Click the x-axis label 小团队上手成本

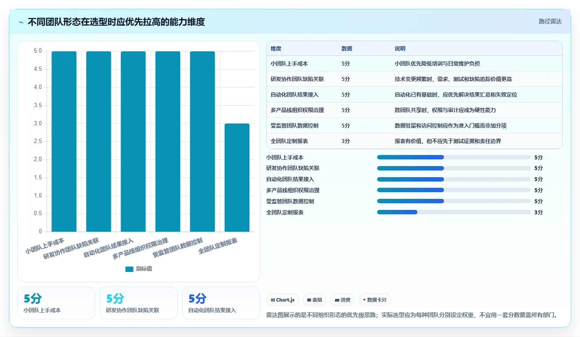tap(45, 246)
